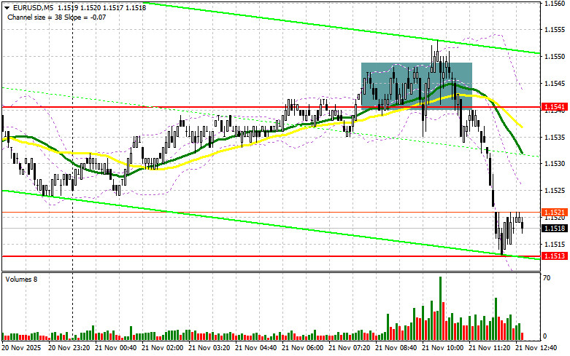Click the '21 Nov 10:00' time axis label
The image size is (570, 356).
pos(443,348)
